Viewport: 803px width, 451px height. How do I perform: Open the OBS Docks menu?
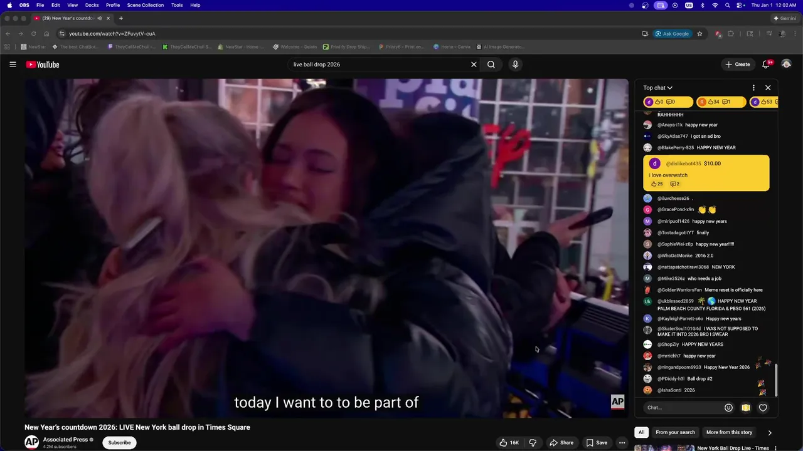point(92,5)
